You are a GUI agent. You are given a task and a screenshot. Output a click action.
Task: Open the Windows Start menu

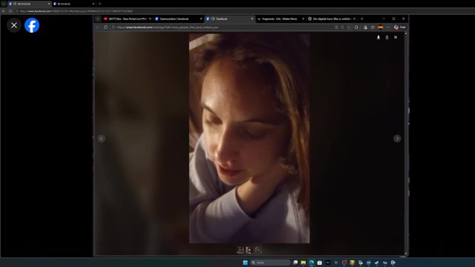click(246, 263)
